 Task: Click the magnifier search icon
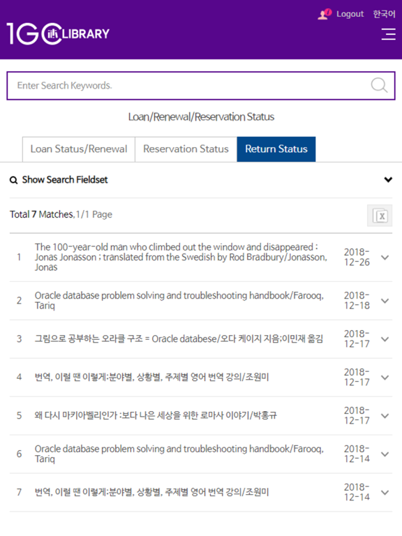pyautogui.click(x=379, y=85)
